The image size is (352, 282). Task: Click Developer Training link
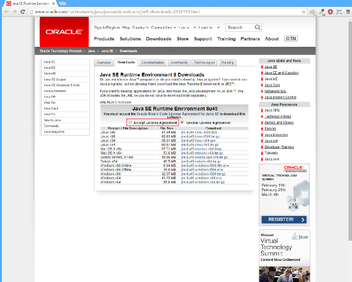click(x=279, y=147)
